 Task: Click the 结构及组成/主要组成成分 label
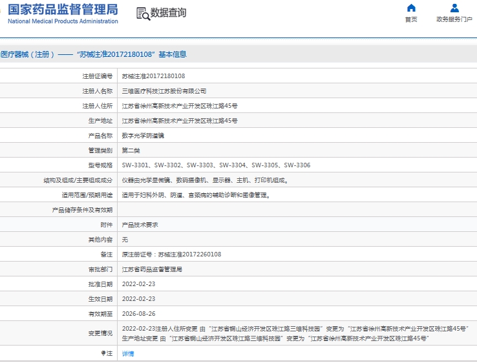tap(78, 180)
